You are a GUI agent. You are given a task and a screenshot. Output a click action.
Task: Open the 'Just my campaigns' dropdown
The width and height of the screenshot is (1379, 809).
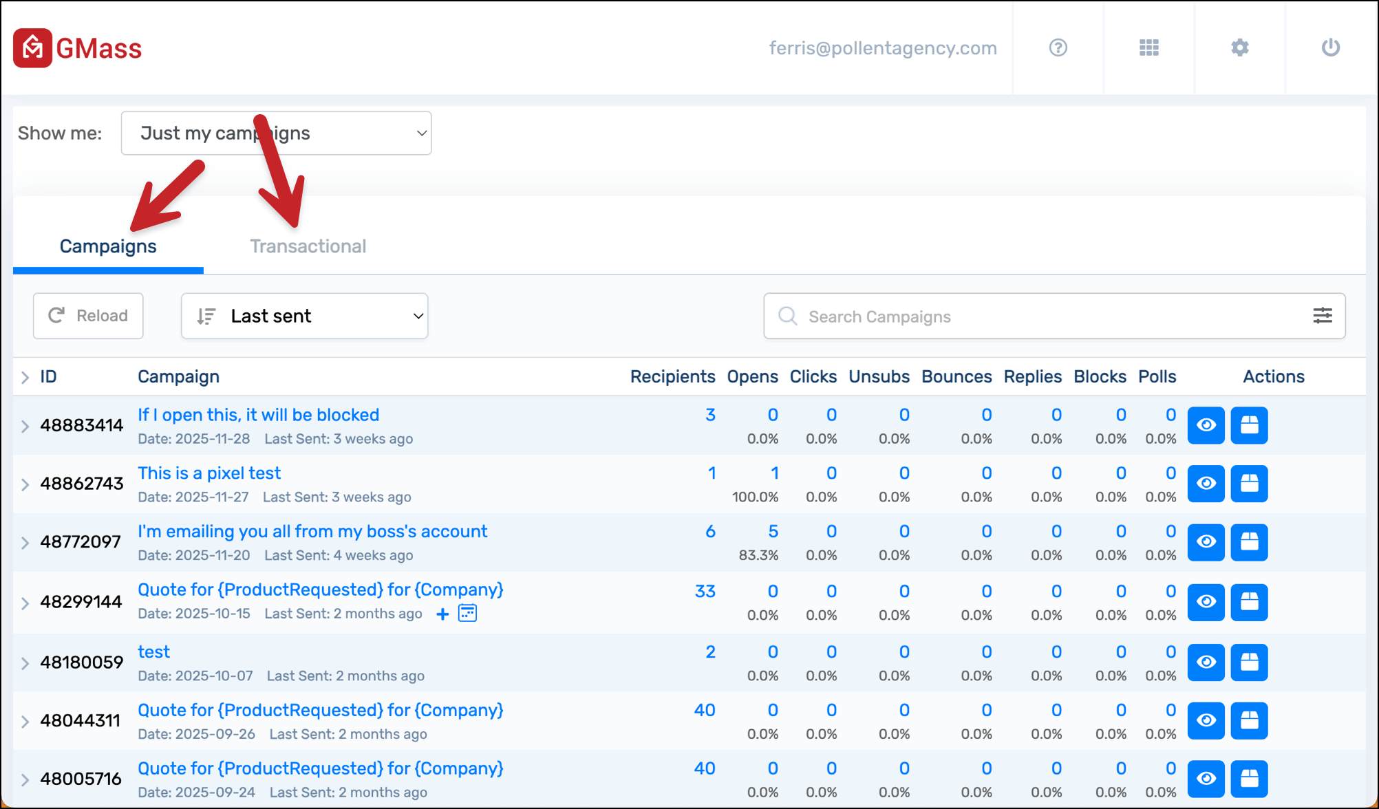pyautogui.click(x=276, y=133)
